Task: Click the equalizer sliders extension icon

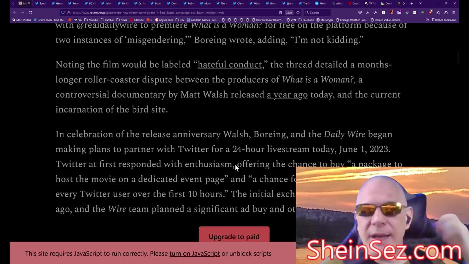Action: (399, 12)
